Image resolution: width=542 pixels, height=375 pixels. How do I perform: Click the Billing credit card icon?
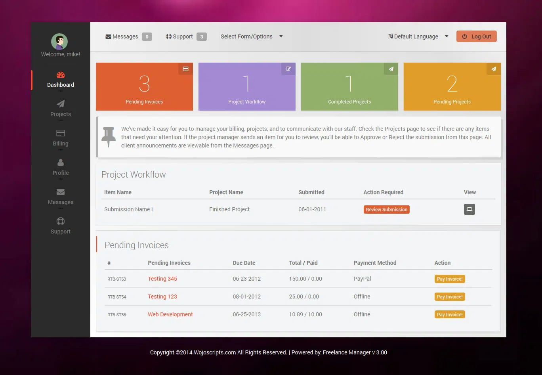61,133
